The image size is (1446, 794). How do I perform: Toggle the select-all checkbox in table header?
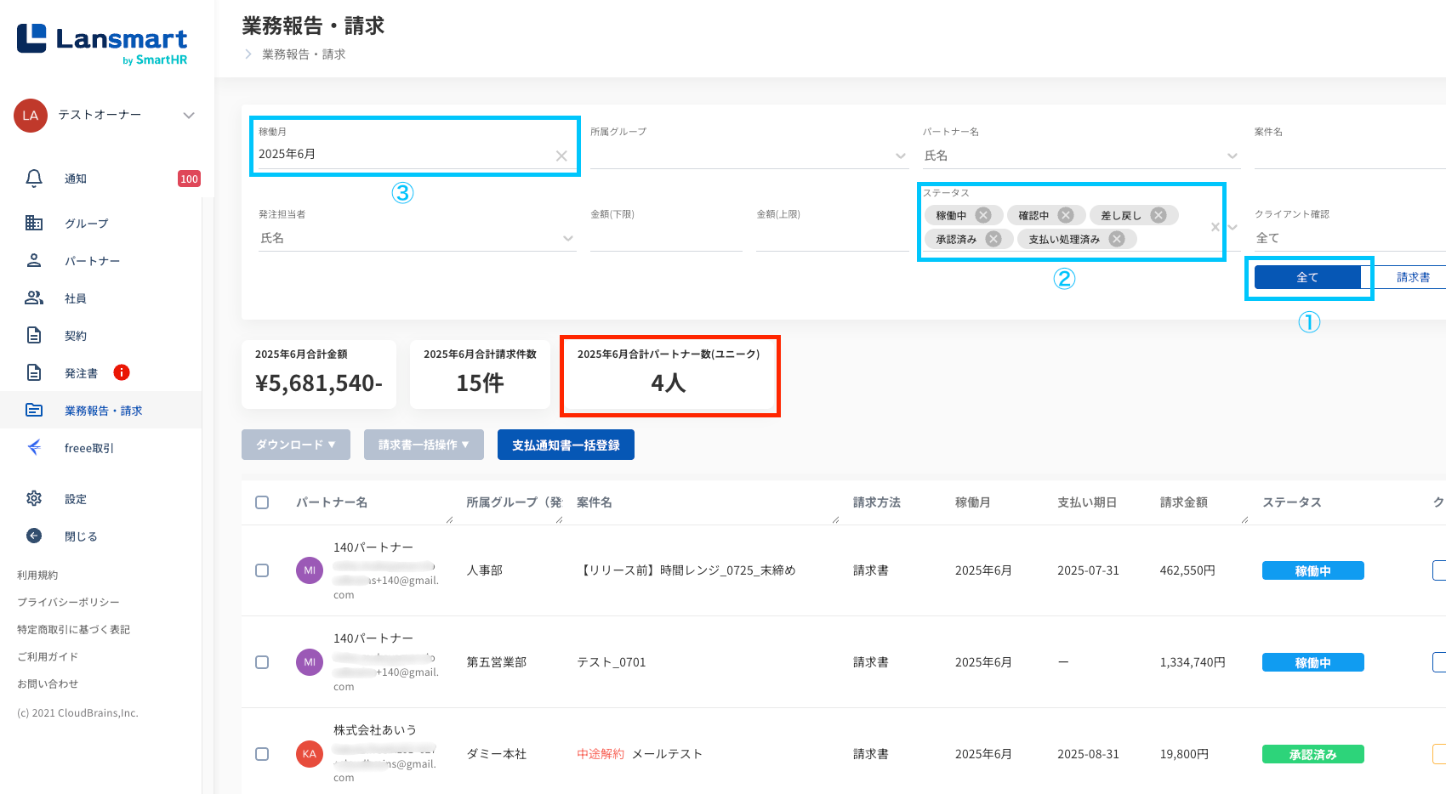[262, 502]
